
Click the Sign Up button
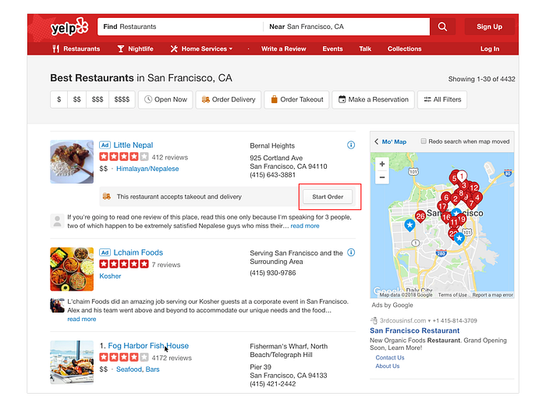click(489, 27)
